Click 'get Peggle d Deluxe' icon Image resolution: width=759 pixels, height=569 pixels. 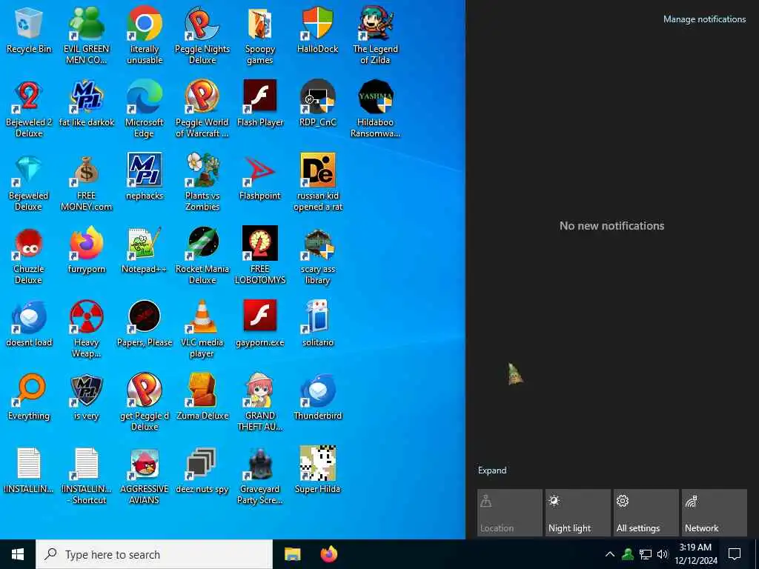tap(145, 402)
